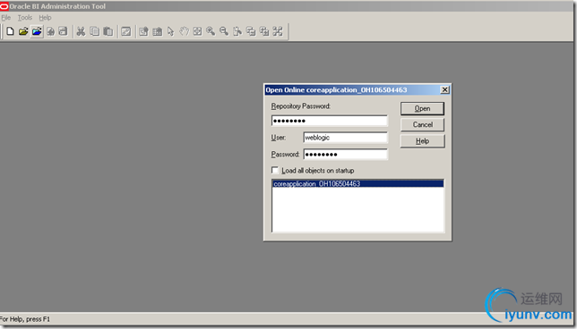Click the fit-to-window icon right of hand tool
The height and width of the screenshot is (329, 577).
pyautogui.click(x=198, y=31)
